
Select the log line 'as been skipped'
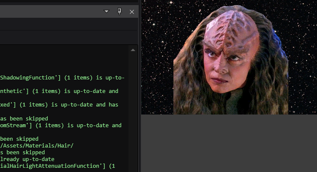[24, 118]
